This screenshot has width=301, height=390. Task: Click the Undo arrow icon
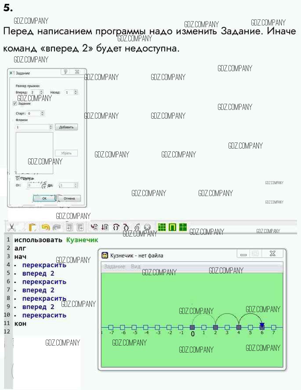coord(45,227)
